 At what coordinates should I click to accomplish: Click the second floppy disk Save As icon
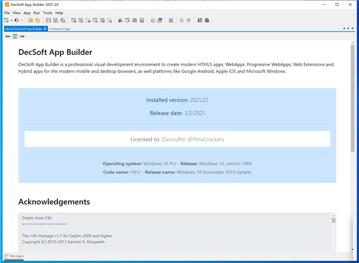[x=56, y=20]
